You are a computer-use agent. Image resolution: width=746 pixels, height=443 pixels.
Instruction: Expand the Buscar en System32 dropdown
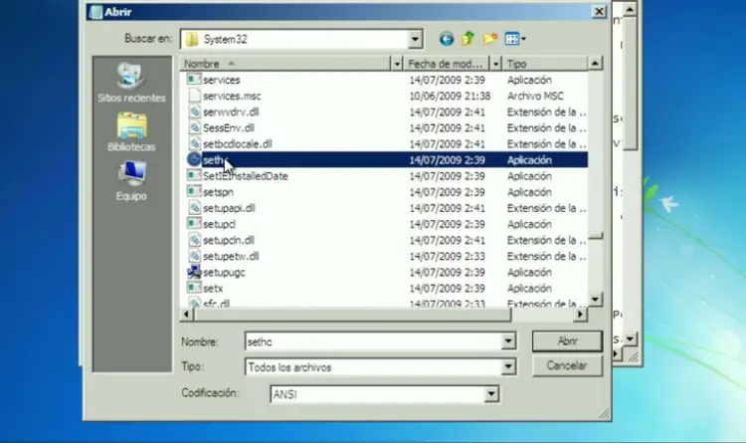pos(415,39)
